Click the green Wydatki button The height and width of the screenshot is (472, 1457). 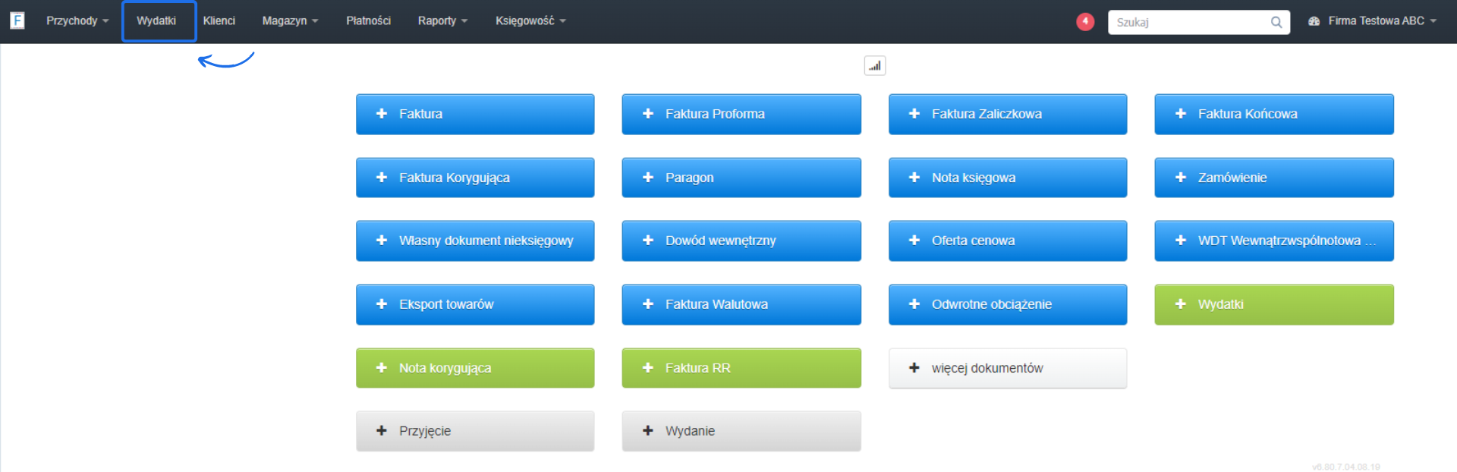coord(1274,304)
